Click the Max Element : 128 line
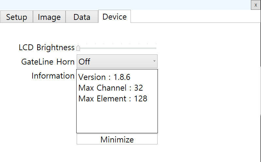Image resolution: width=261 pixels, height=162 pixels. click(113, 99)
